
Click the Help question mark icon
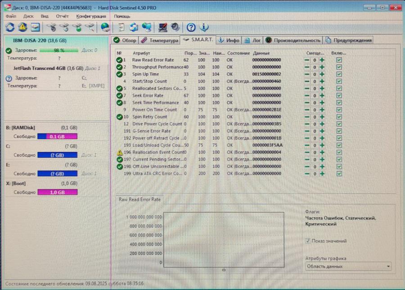(x=191, y=27)
